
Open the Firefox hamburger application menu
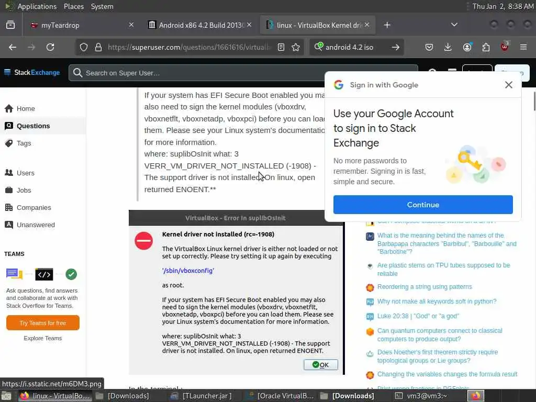(x=523, y=47)
